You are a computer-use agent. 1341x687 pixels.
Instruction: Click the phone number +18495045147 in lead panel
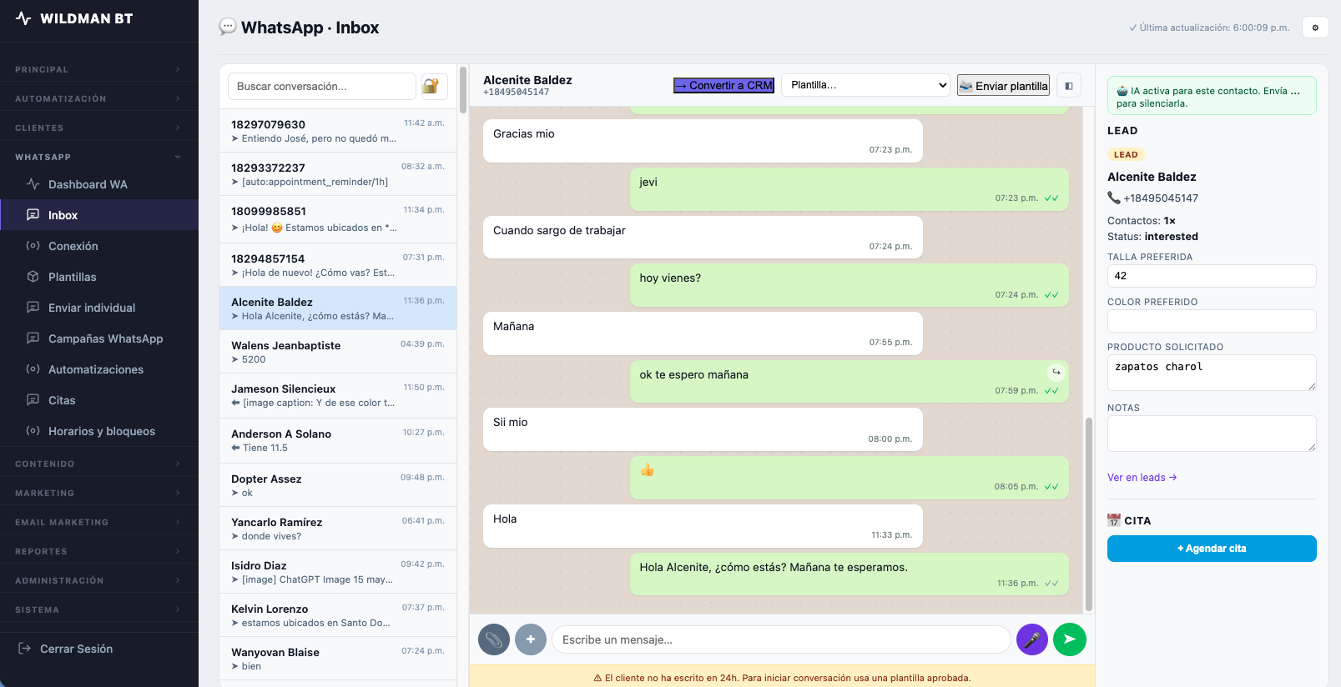[x=1161, y=198]
